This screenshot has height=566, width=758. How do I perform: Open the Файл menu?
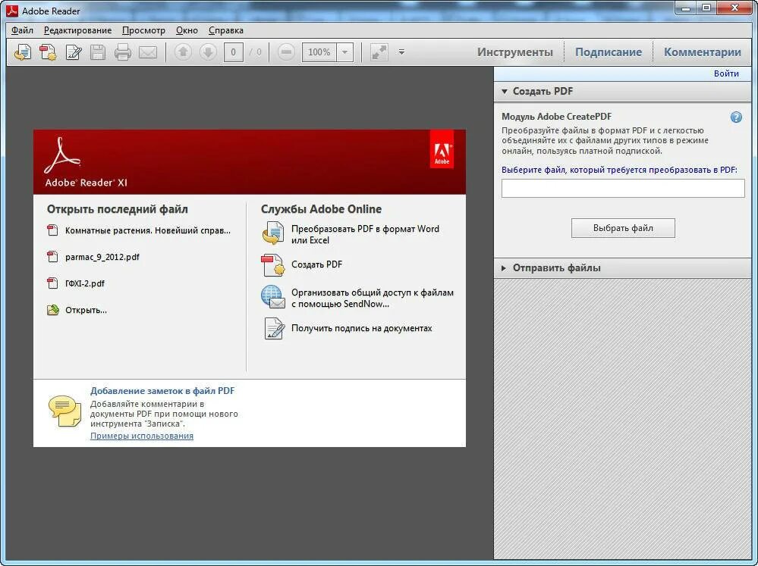pos(22,30)
